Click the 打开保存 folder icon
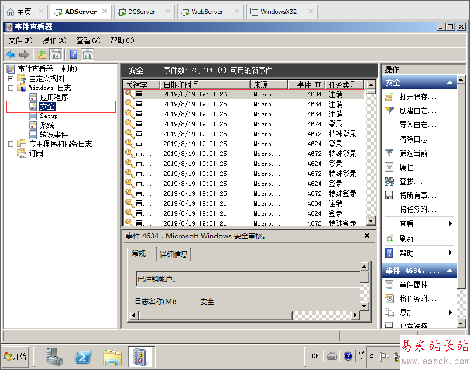Image resolution: width=470 pixels, height=370 pixels. (x=389, y=97)
